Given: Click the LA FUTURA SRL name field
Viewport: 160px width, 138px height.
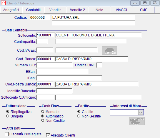Looking at the screenshot, I should pos(94,18).
